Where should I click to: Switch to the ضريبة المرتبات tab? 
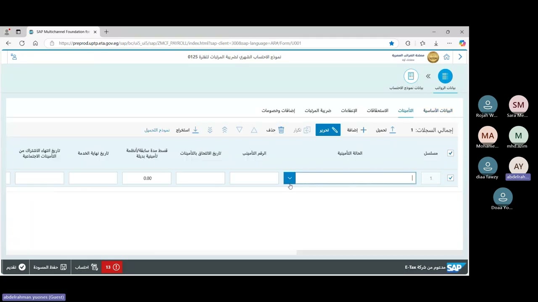[x=318, y=110]
